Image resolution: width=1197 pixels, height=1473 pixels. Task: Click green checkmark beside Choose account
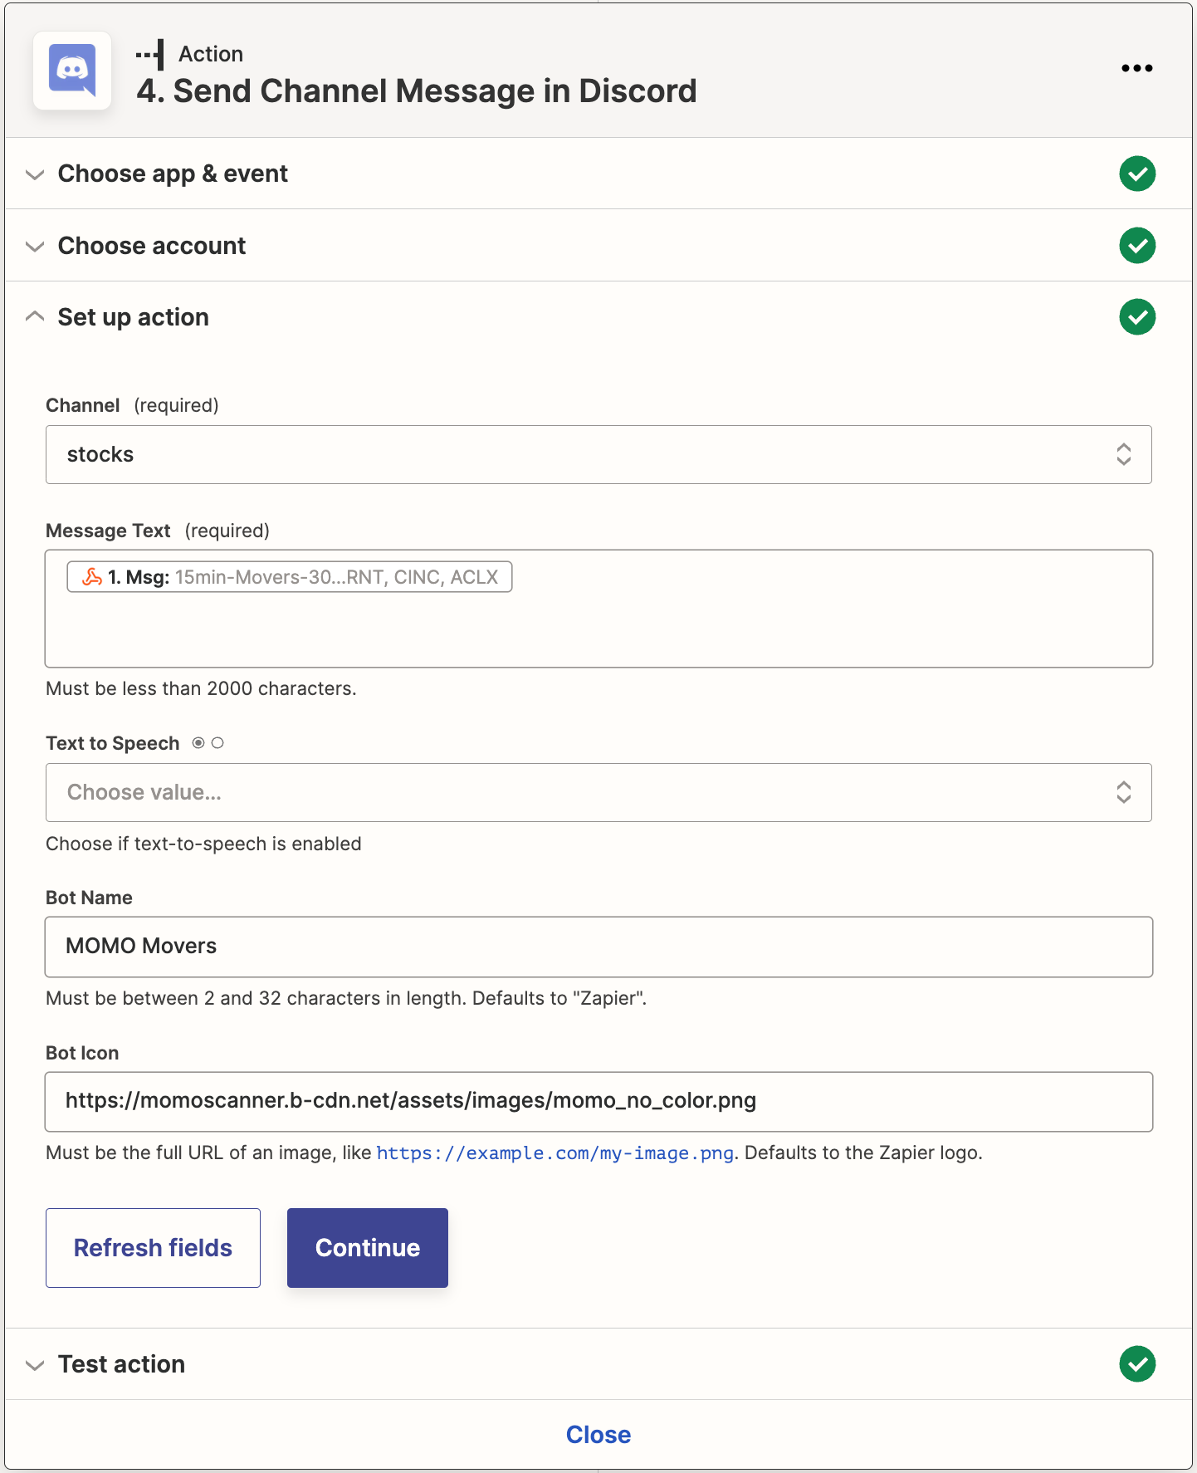(x=1136, y=246)
